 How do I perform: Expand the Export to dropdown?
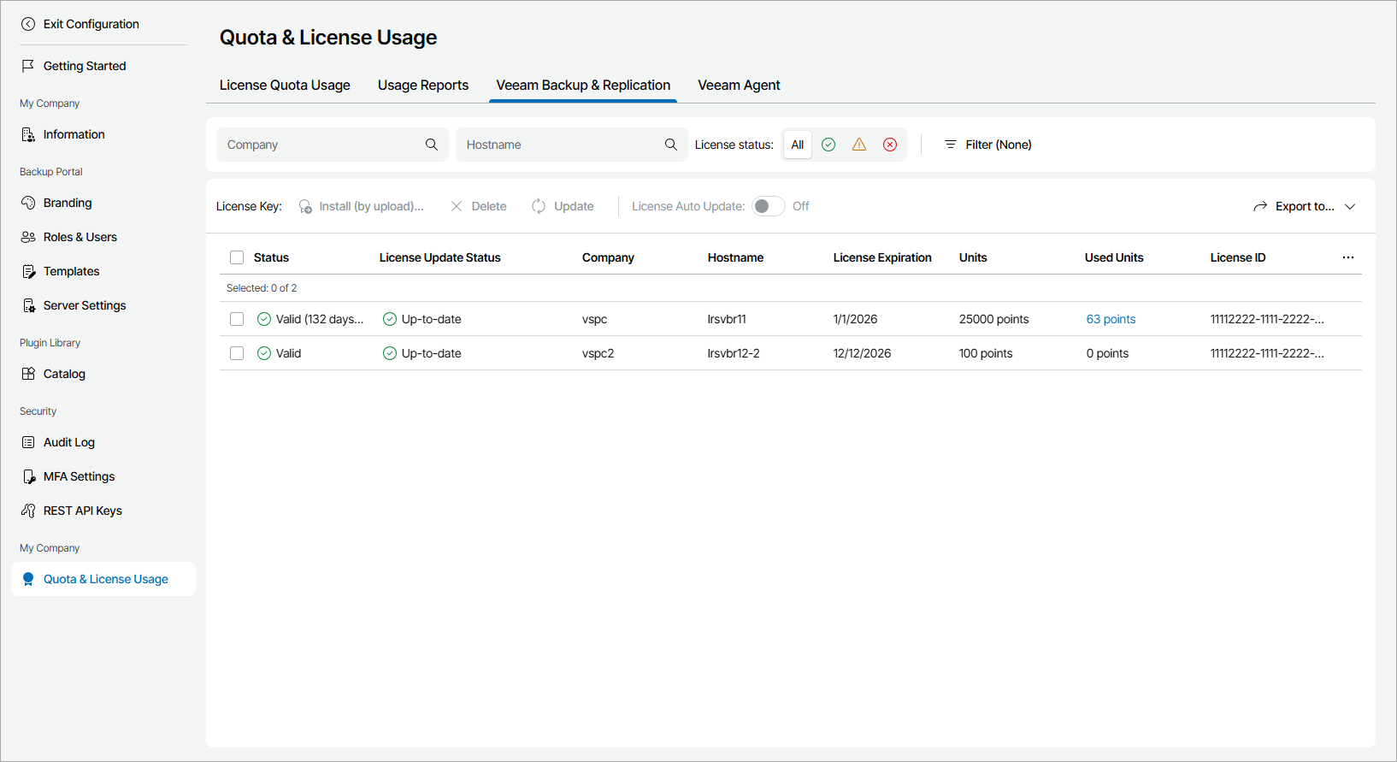coord(1305,206)
